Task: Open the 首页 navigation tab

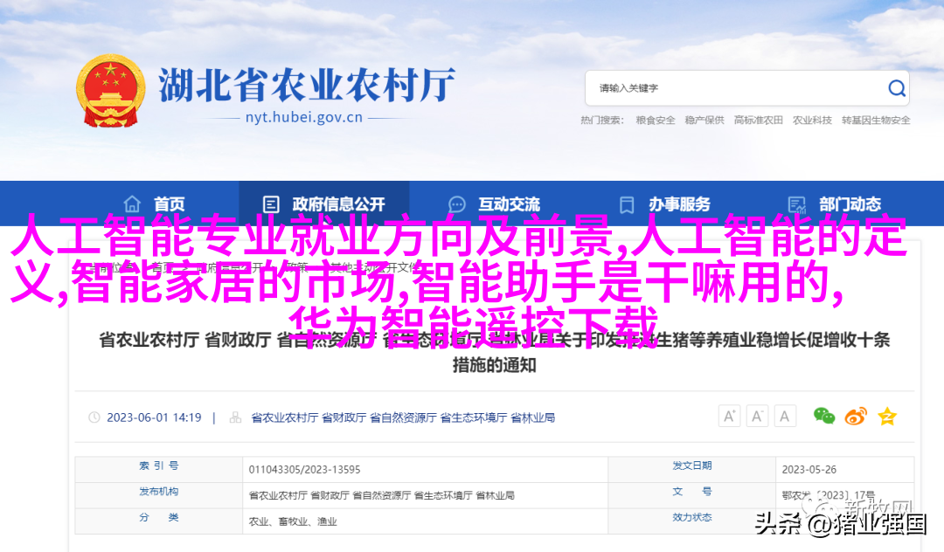Action: pos(155,204)
